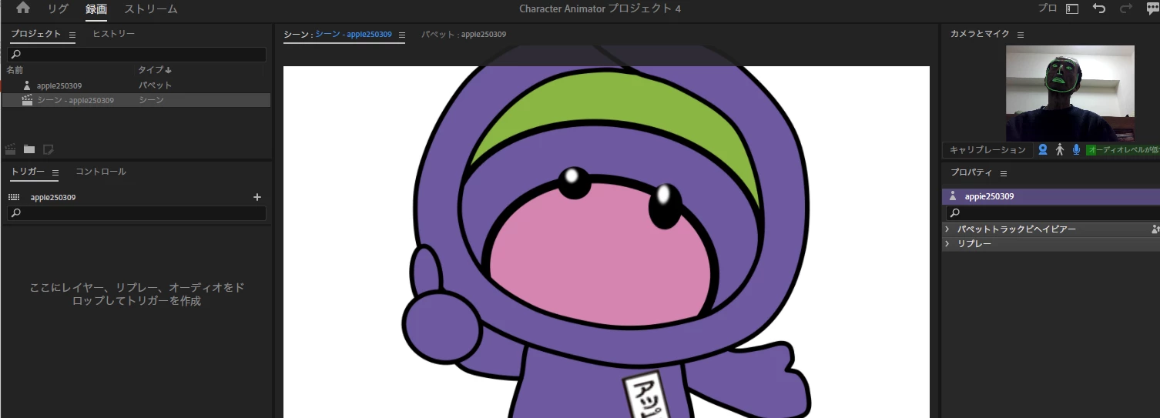Viewport: 1160px width, 418px height.
Task: Open the ヒストリー tab
Action: tap(113, 34)
